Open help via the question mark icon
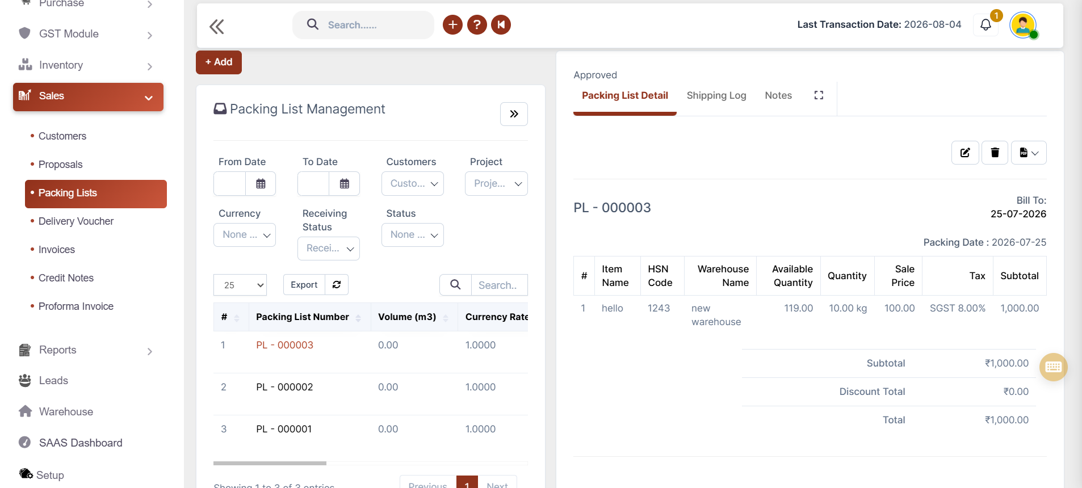Viewport: 1082px width, 488px height. point(477,24)
